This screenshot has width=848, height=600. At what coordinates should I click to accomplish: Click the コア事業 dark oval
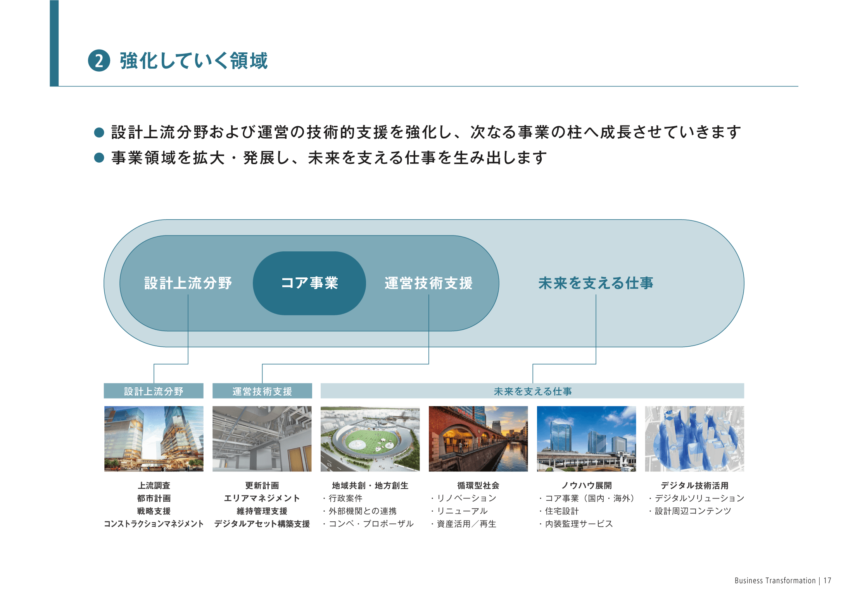pos(309,283)
